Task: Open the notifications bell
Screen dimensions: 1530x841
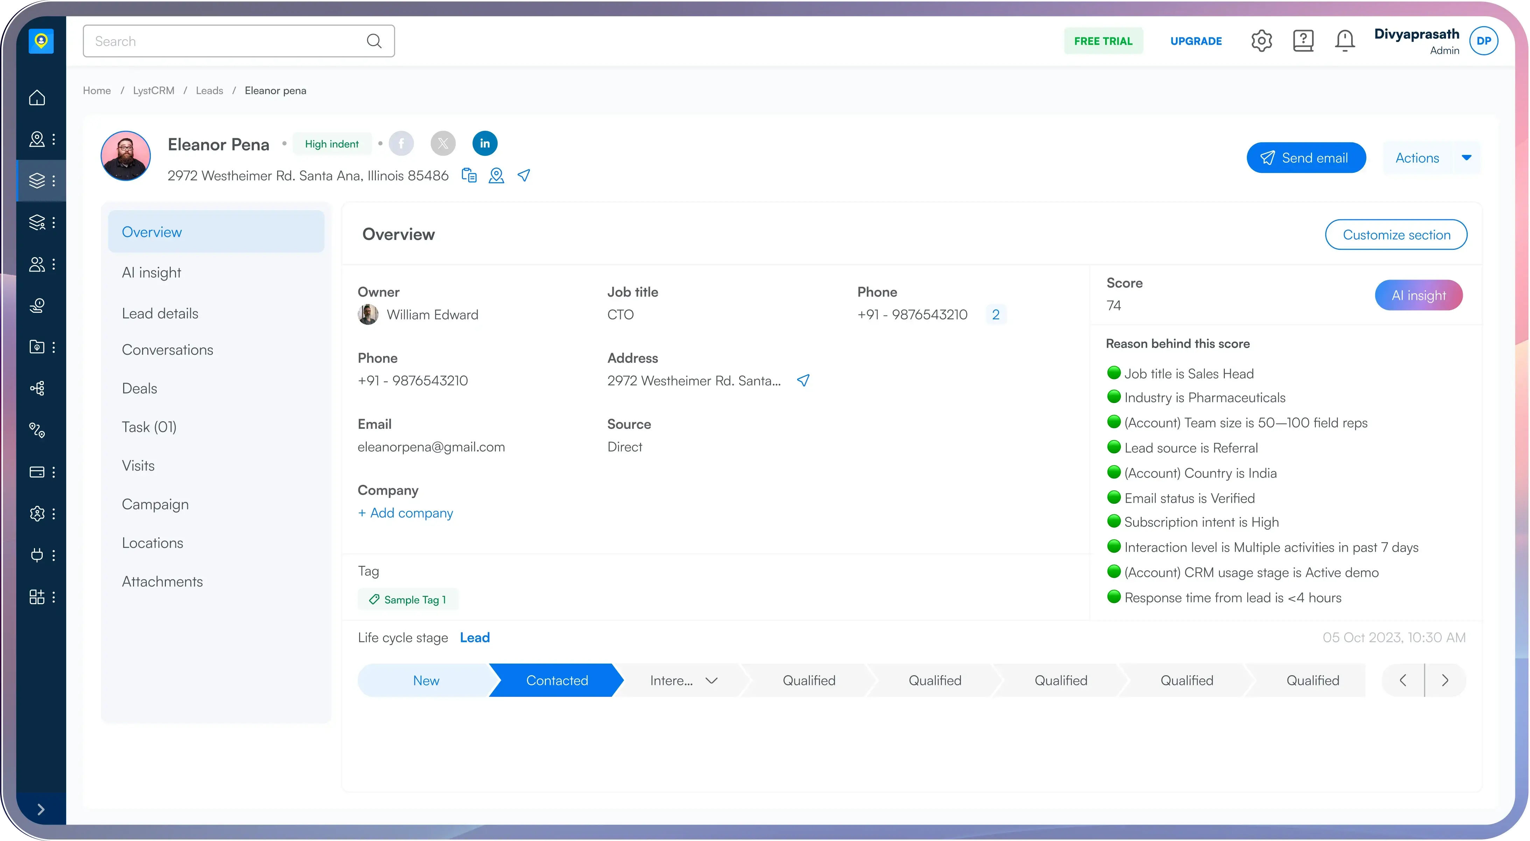Action: tap(1345, 41)
